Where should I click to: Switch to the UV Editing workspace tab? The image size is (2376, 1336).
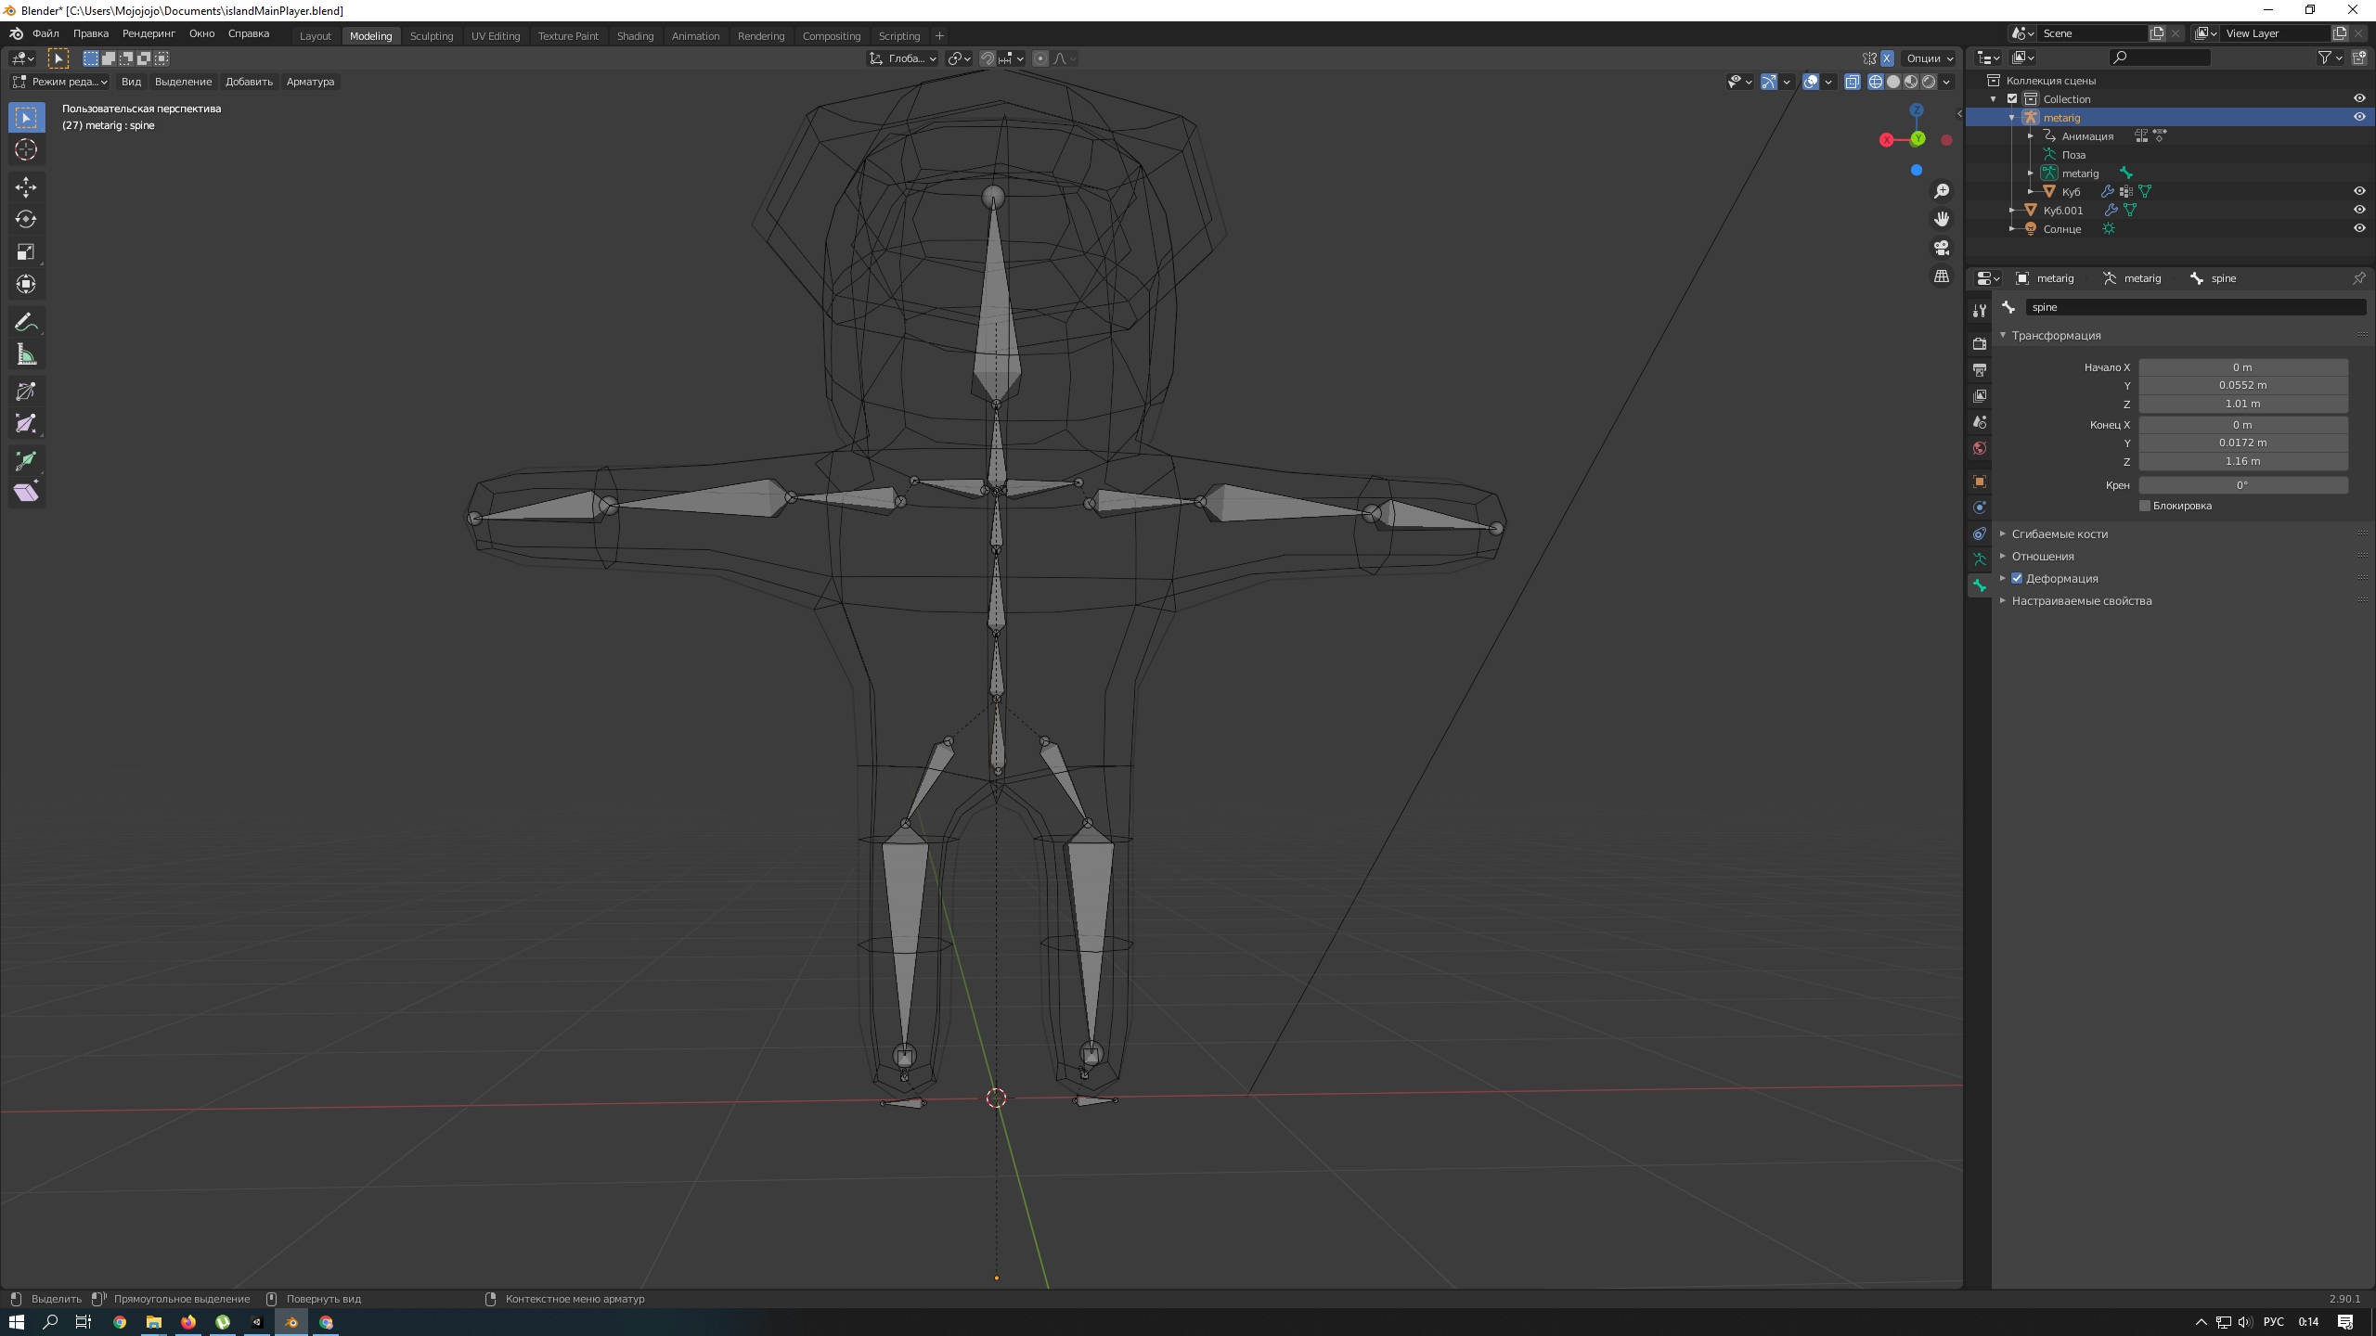[x=496, y=36]
